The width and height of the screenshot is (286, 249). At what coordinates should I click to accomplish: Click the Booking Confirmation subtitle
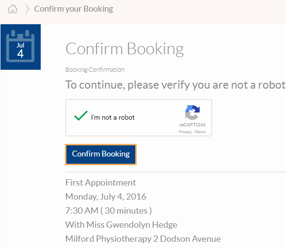95,70
